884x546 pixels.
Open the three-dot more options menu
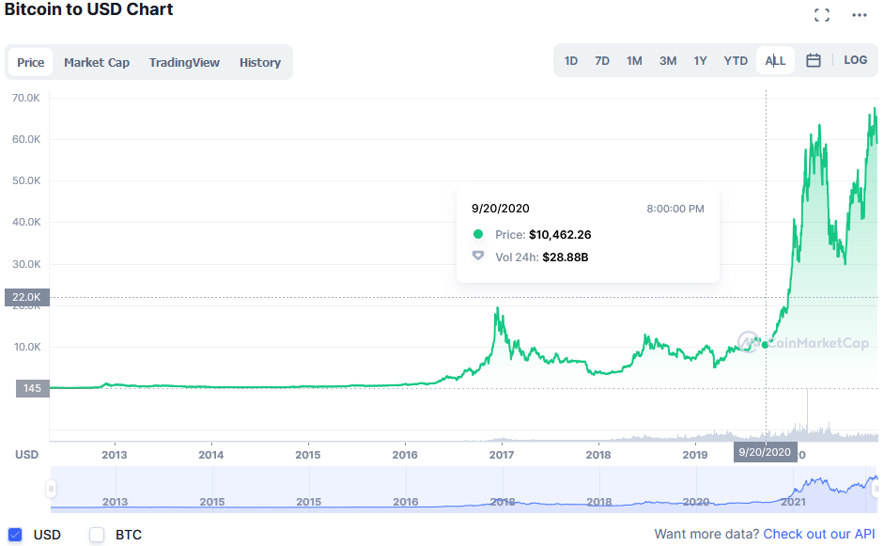pyautogui.click(x=860, y=15)
